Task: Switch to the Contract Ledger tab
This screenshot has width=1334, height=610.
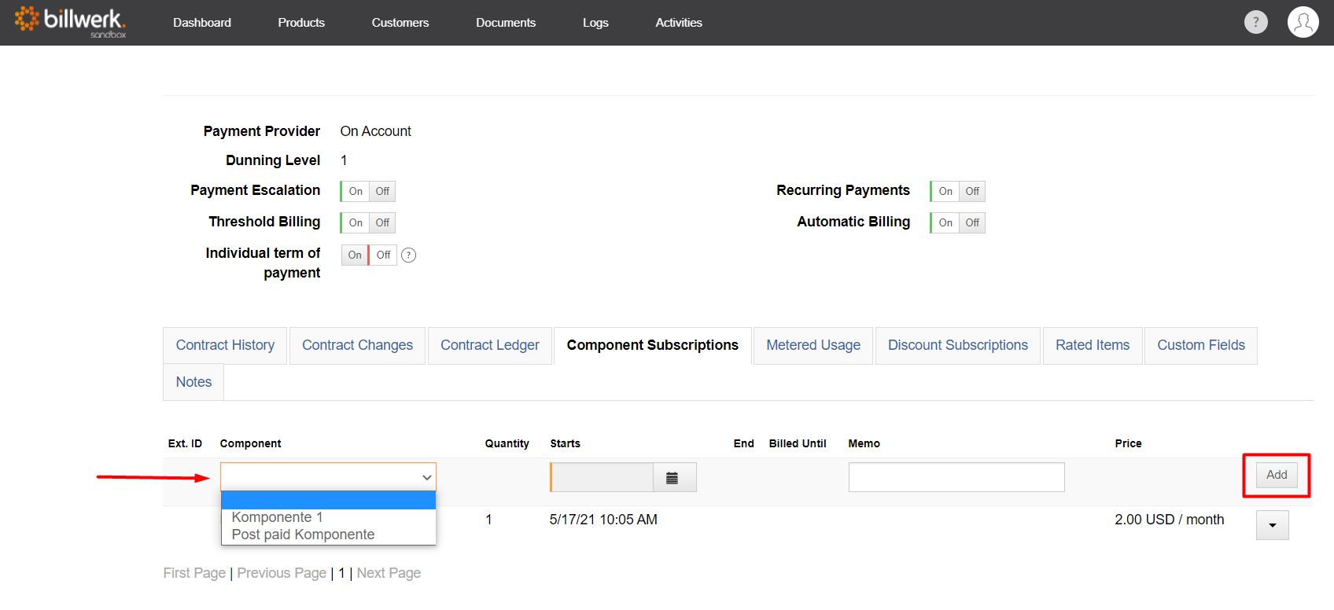Action: (490, 345)
